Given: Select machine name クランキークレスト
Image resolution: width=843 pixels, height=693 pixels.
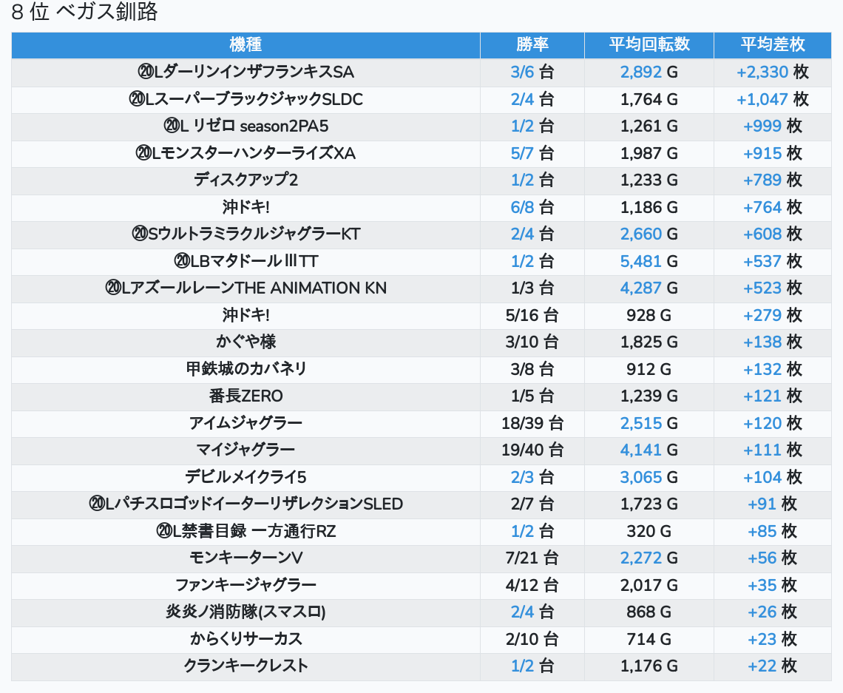Looking at the screenshot, I should pyautogui.click(x=246, y=666).
